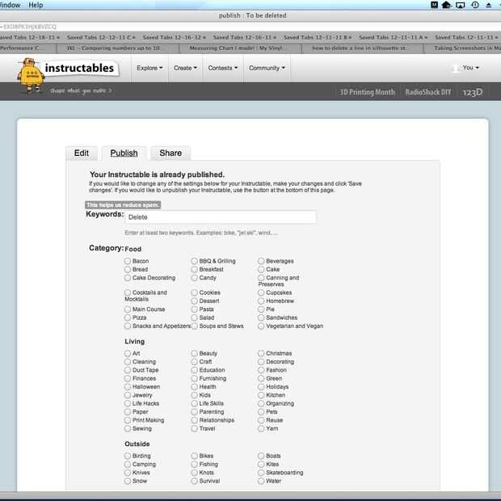501x501 pixels.
Task: Click the Instructables robot logo
Action: [31, 75]
